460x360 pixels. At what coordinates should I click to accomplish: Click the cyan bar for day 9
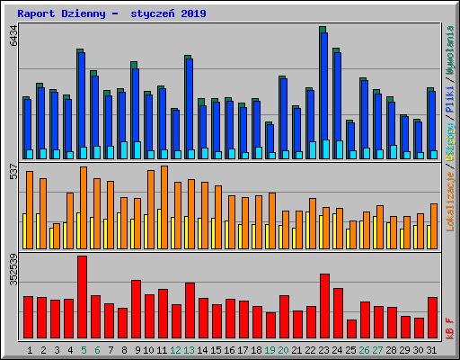click(x=137, y=150)
